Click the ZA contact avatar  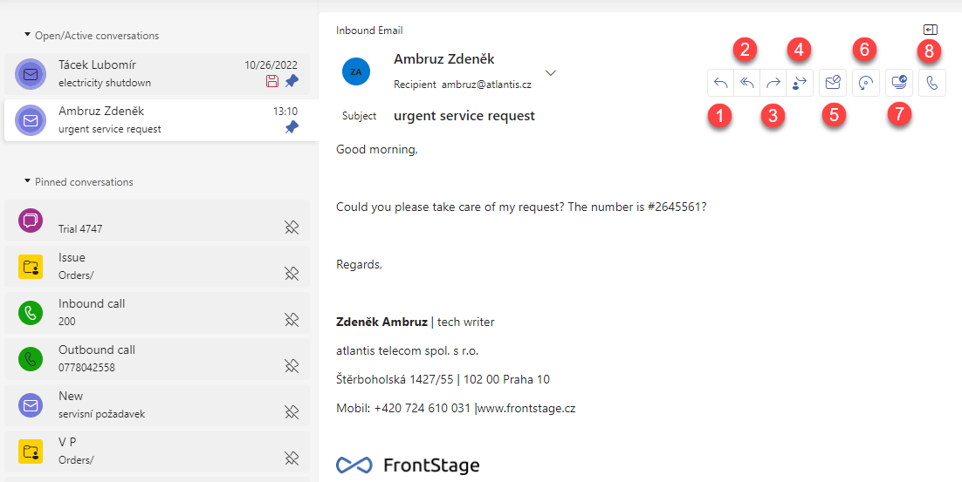click(356, 71)
